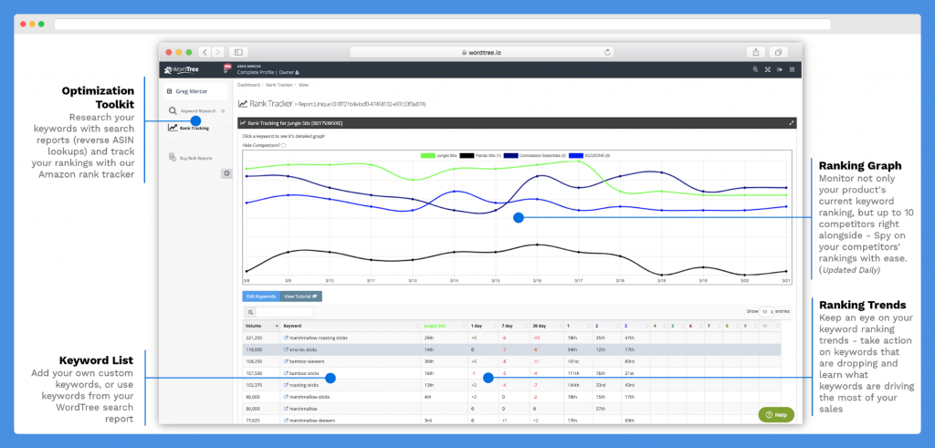Open external link icon for marshmallow roasting sticks
This screenshot has width=935, height=448.
click(x=286, y=338)
